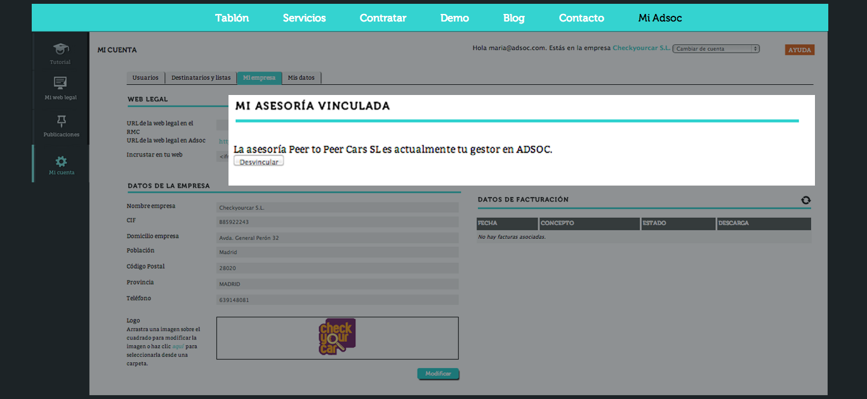Click the Código Postal field 28020
The width and height of the screenshot is (867, 399).
(x=337, y=268)
